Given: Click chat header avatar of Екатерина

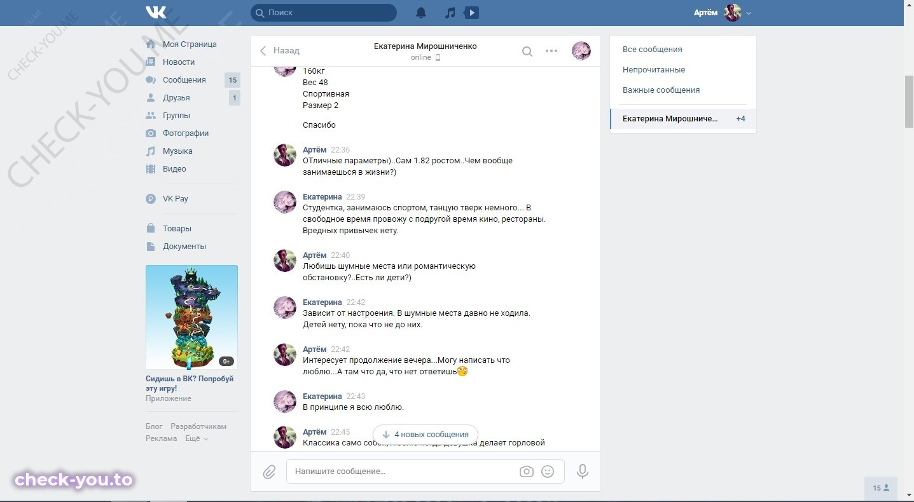Looking at the screenshot, I should coord(581,51).
